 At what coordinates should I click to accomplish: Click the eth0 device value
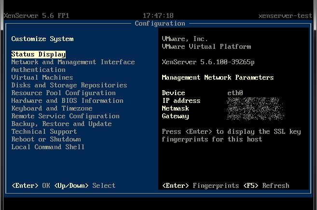235,93
